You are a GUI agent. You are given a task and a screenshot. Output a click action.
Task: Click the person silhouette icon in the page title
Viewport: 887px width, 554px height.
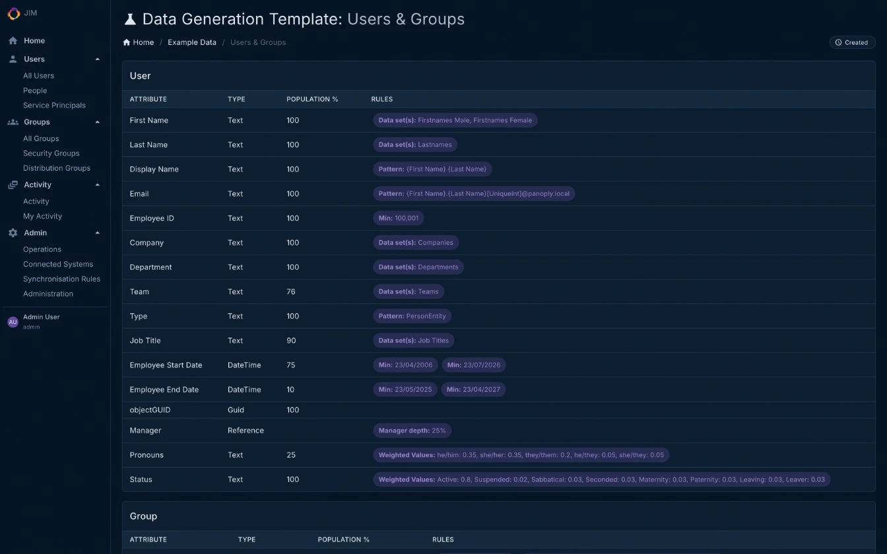(x=130, y=18)
